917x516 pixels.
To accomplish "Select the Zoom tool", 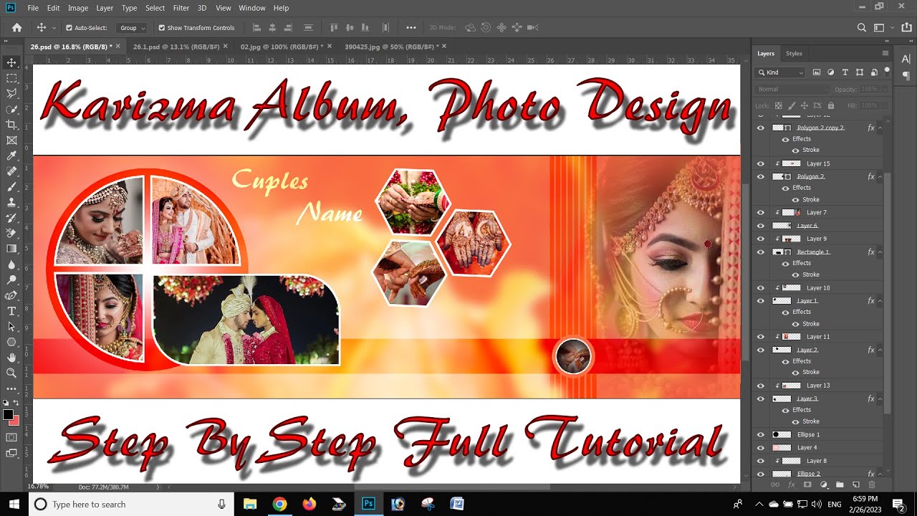I will click(x=11, y=373).
